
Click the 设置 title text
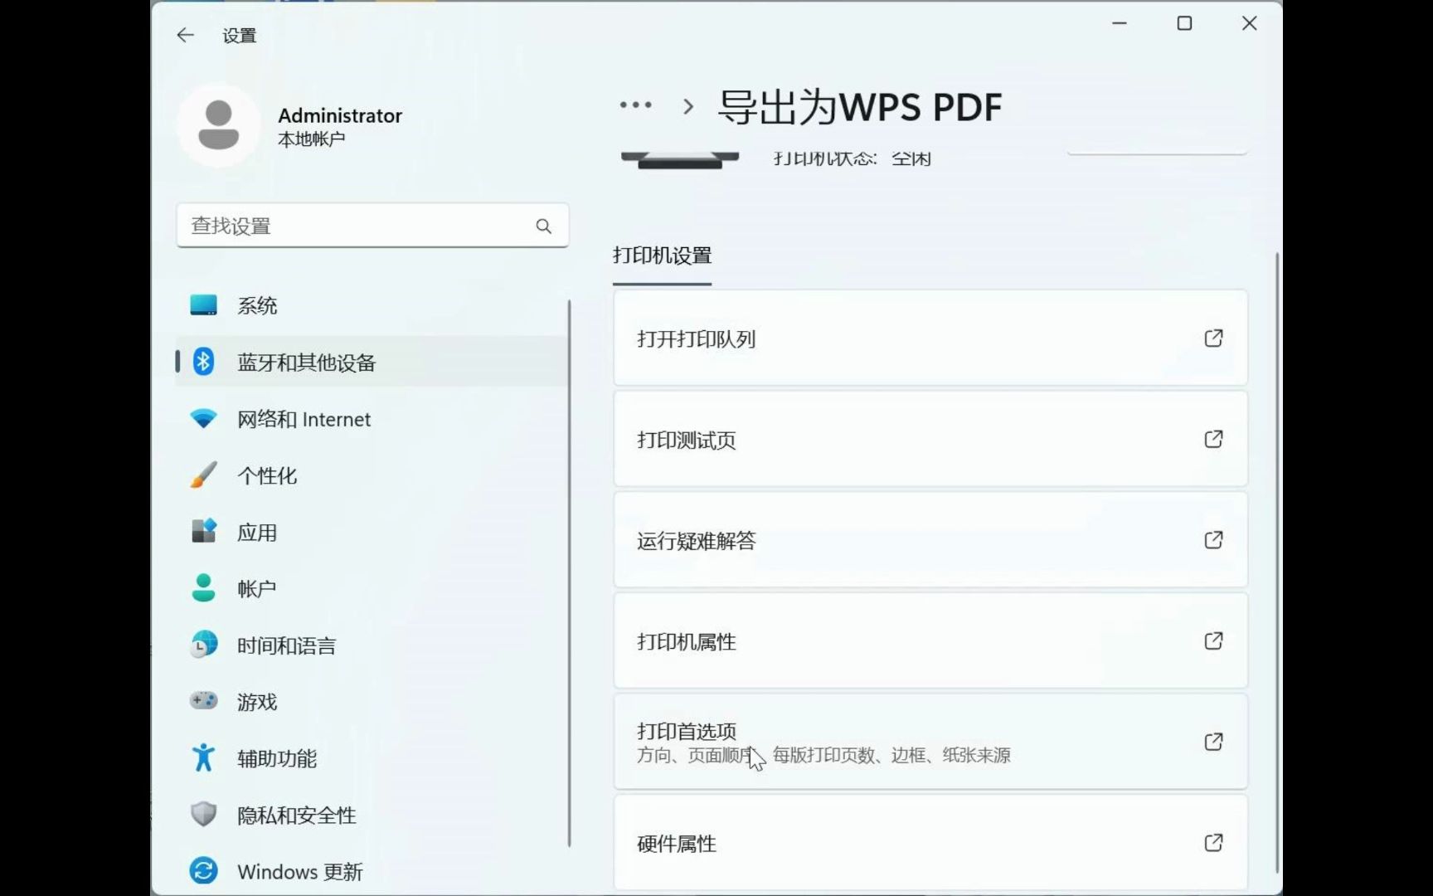(240, 36)
